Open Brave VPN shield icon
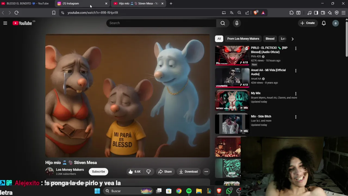 point(337,13)
